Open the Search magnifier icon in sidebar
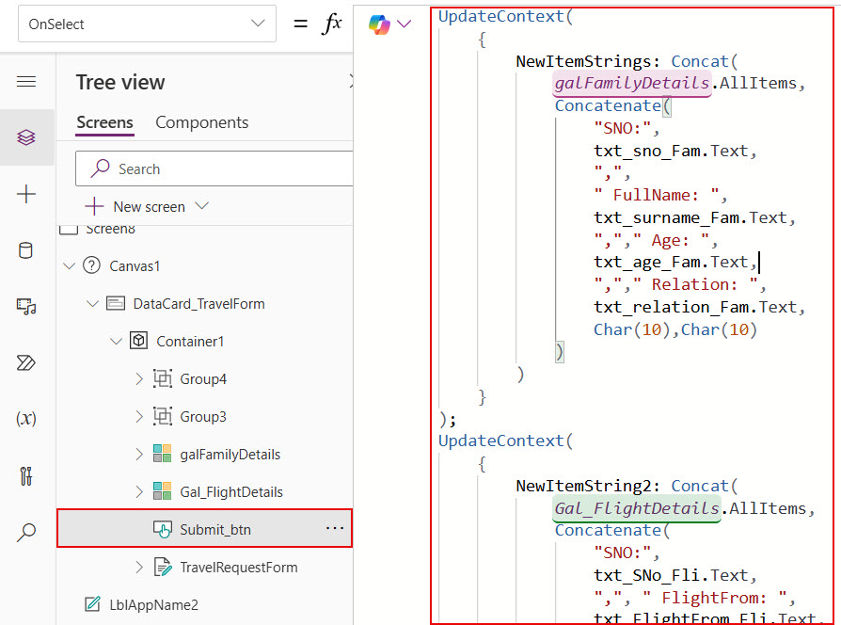The image size is (841, 625). (26, 532)
